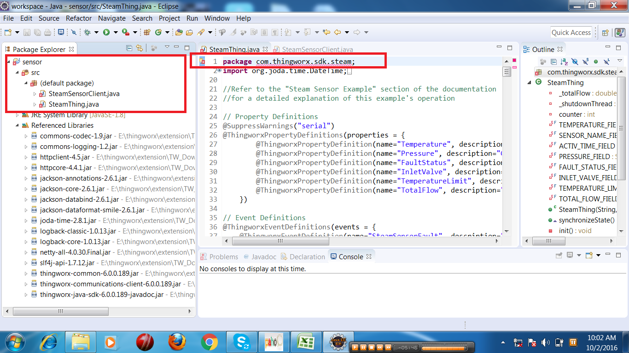
Task: Open the Package Explorer View Menu
Action: [x=167, y=47]
